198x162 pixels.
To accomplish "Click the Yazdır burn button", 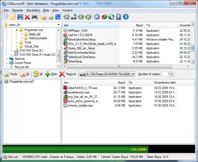I will click(10, 74).
